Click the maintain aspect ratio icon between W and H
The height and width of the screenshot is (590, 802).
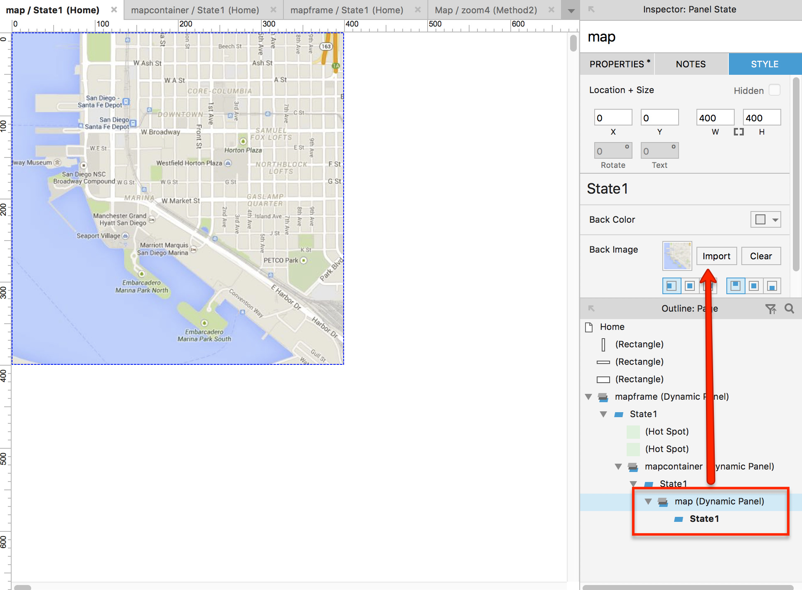pyautogui.click(x=739, y=132)
